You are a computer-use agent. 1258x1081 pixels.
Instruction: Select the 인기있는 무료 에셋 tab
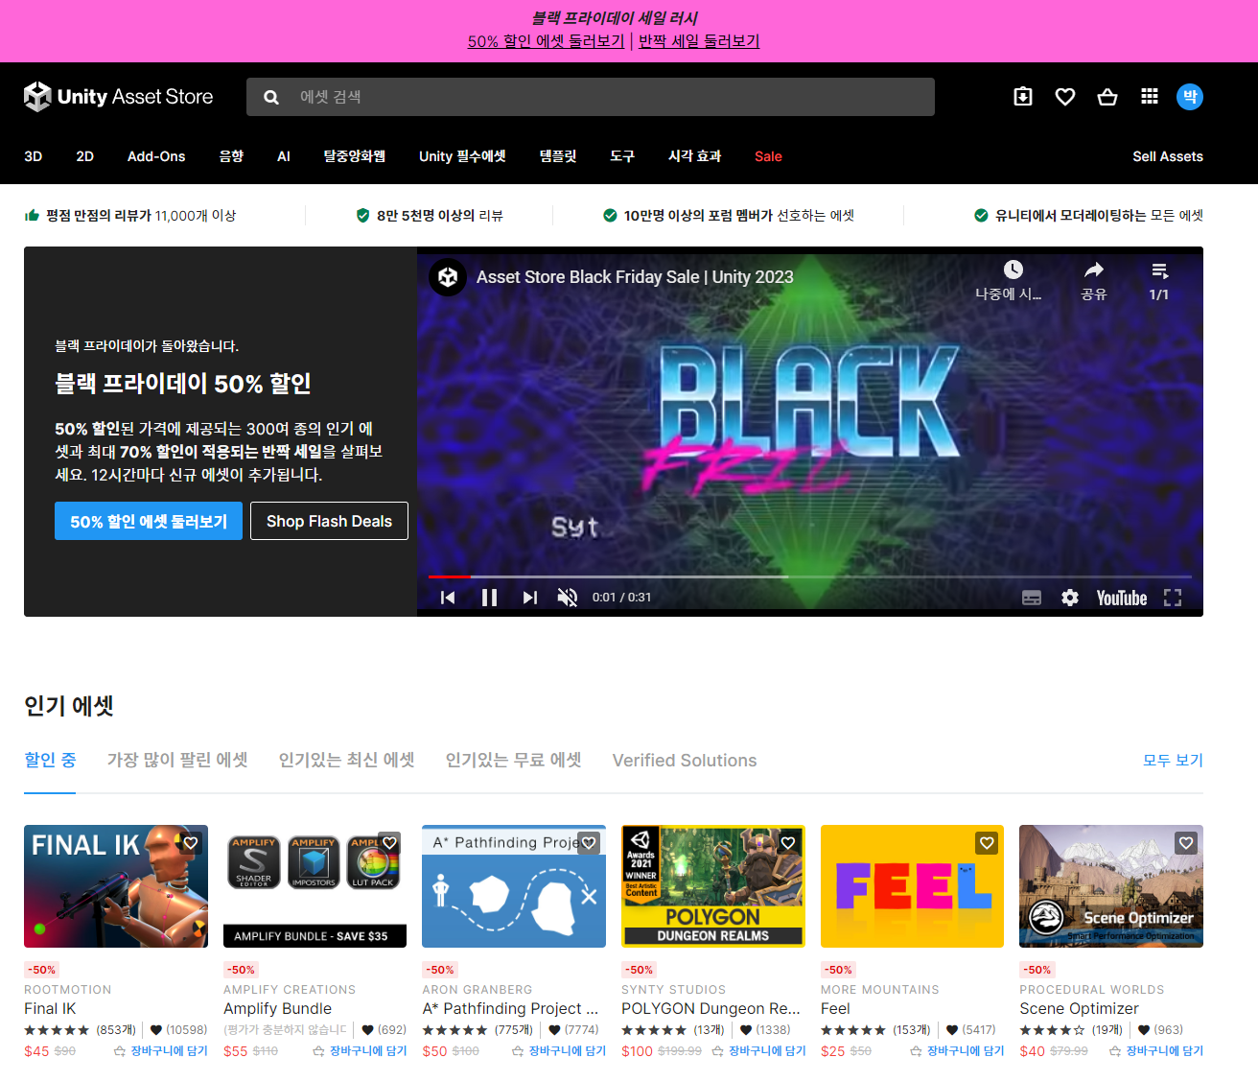(x=514, y=760)
